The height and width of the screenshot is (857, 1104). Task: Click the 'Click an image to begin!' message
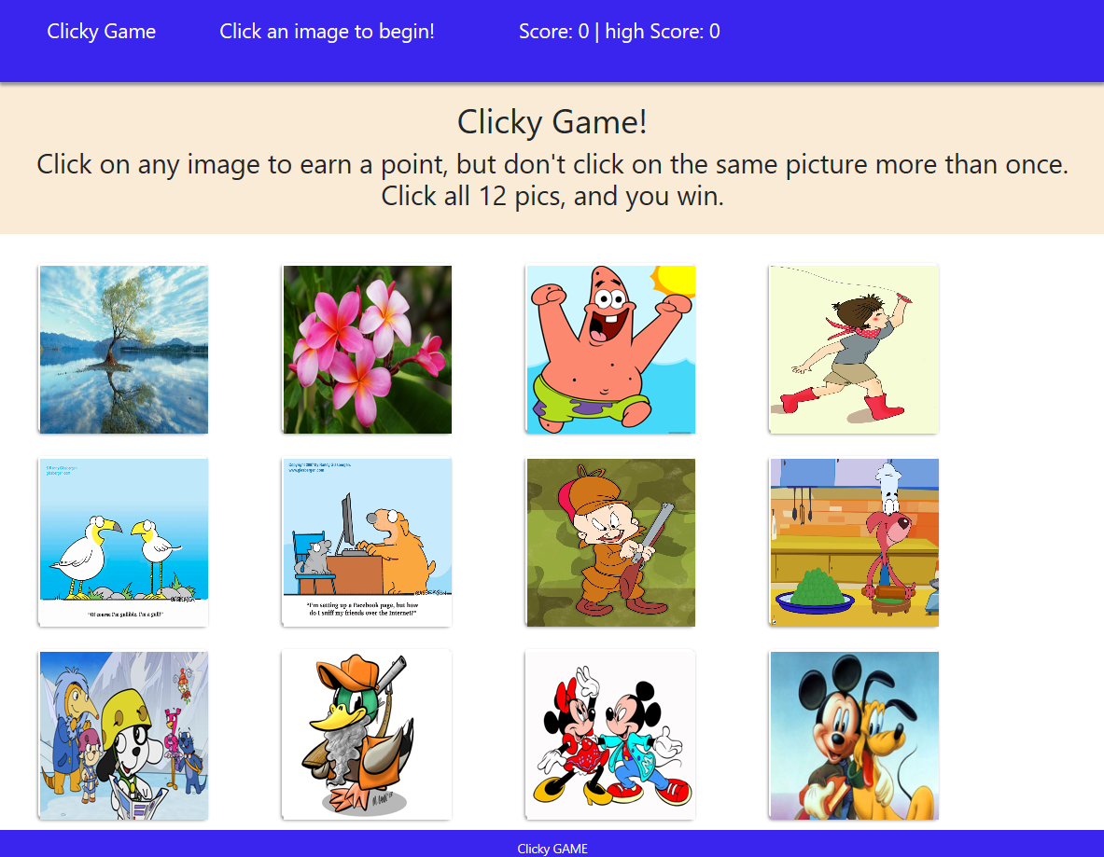click(327, 32)
